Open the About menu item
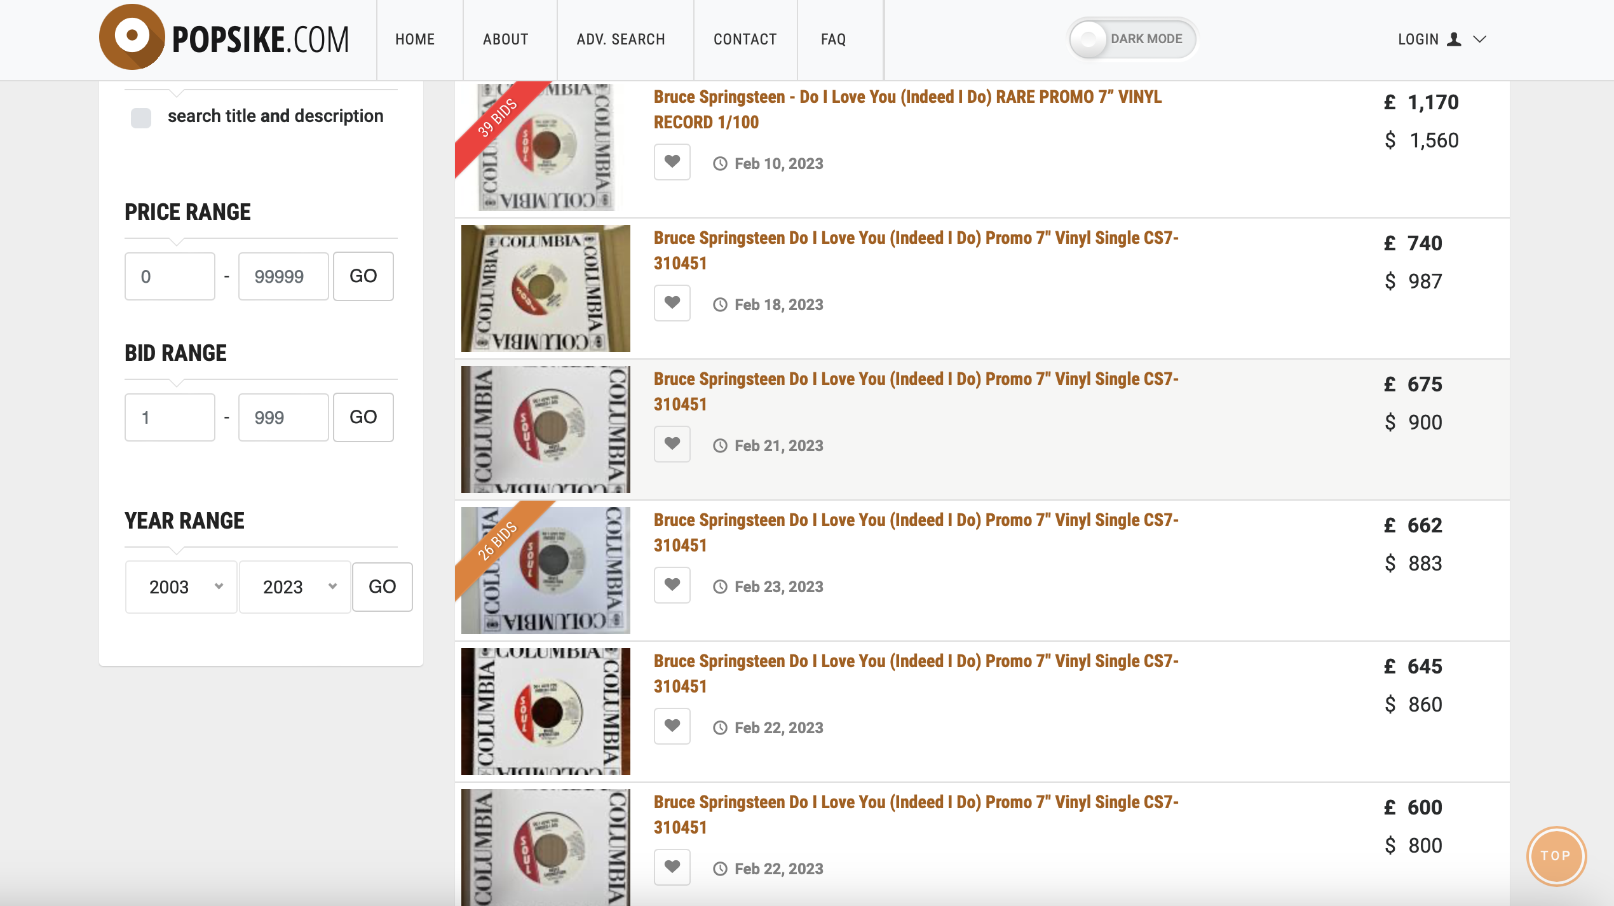The image size is (1614, 906). pyautogui.click(x=506, y=39)
